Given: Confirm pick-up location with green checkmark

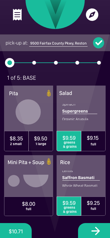Looking at the screenshot, I should (x=99, y=43).
